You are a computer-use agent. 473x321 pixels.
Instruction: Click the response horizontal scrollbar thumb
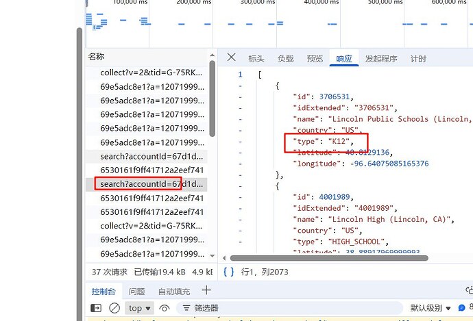point(329,258)
